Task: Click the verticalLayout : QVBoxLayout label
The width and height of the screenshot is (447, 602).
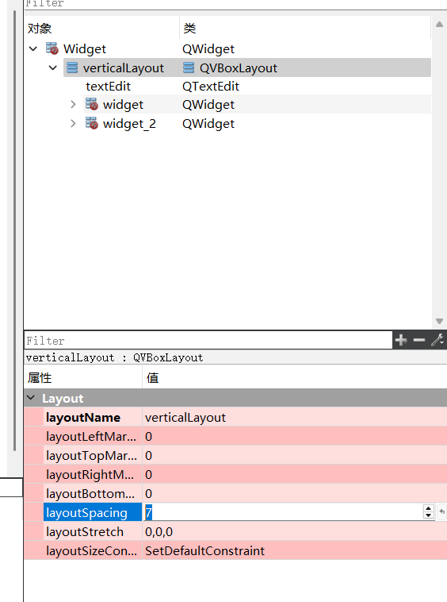Action: [x=114, y=358]
